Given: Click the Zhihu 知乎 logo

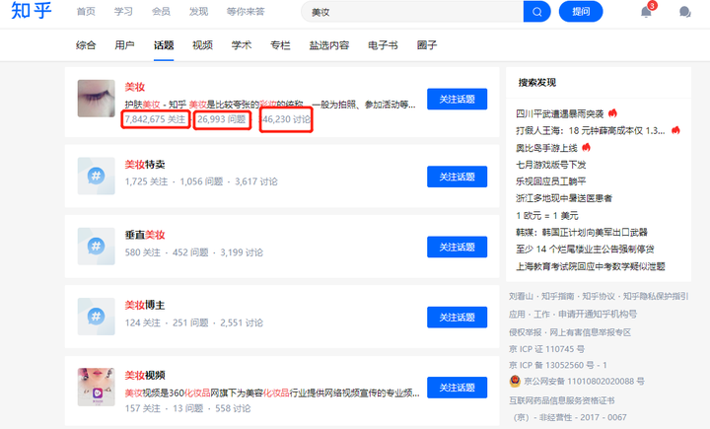Looking at the screenshot, I should click(x=32, y=11).
